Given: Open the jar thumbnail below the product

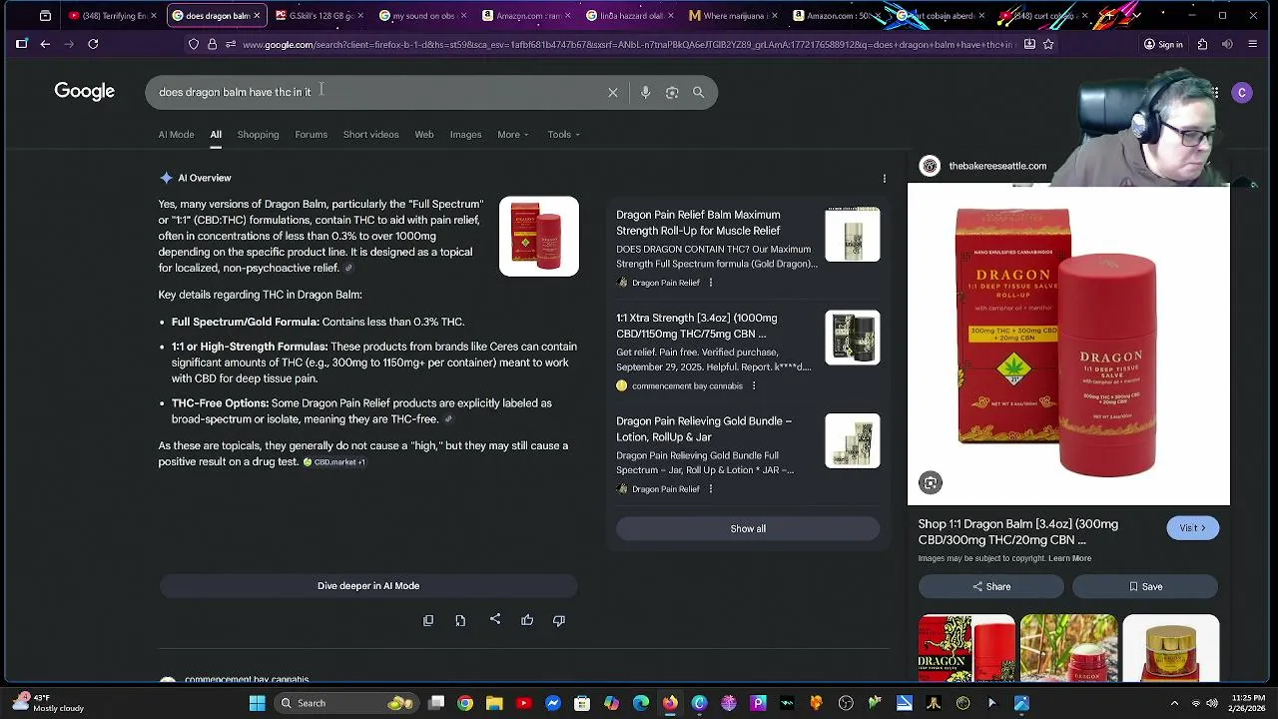Looking at the screenshot, I should (x=1170, y=647).
